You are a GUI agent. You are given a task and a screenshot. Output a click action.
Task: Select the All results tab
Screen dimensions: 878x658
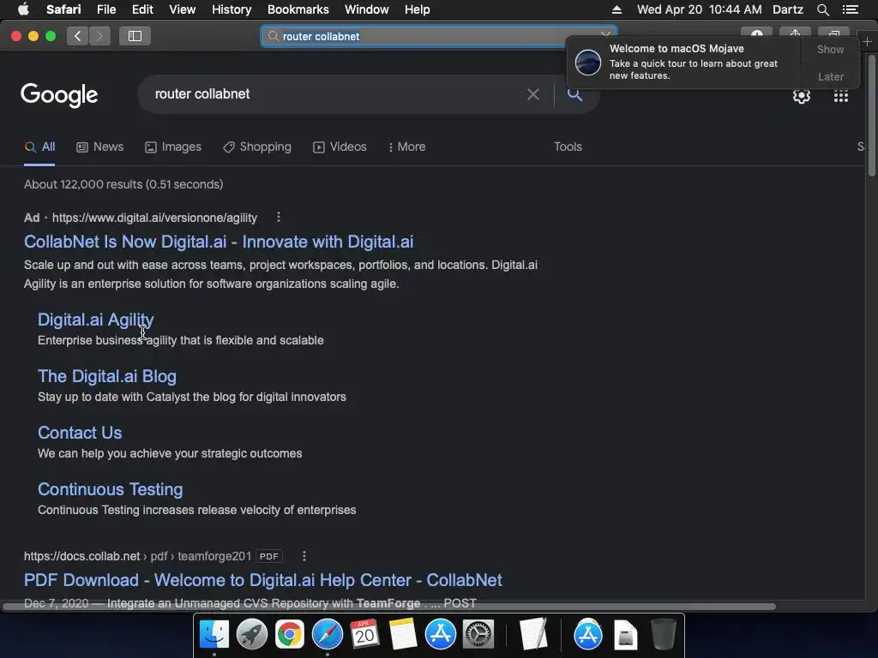[39, 147]
